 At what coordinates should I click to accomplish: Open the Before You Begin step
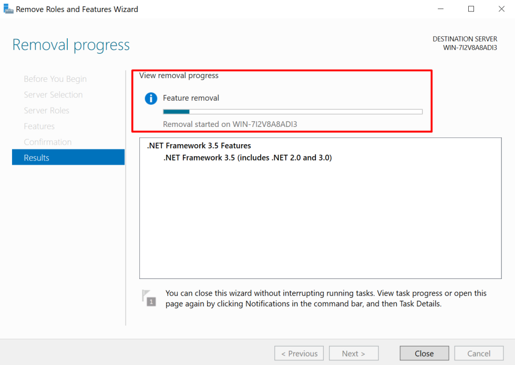[55, 79]
